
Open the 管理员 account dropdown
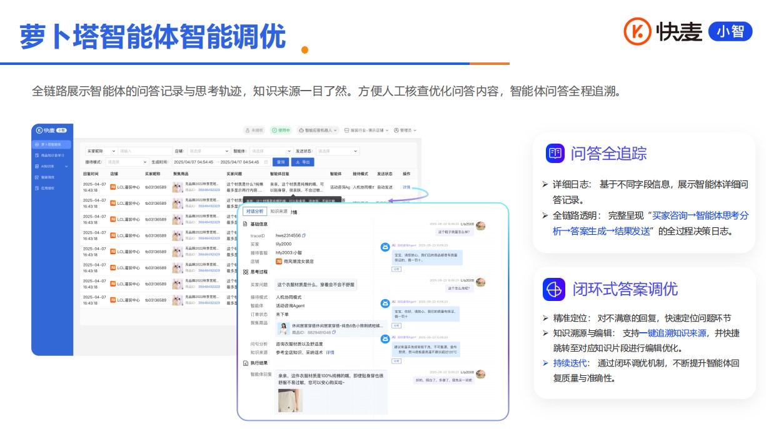pyautogui.click(x=405, y=131)
